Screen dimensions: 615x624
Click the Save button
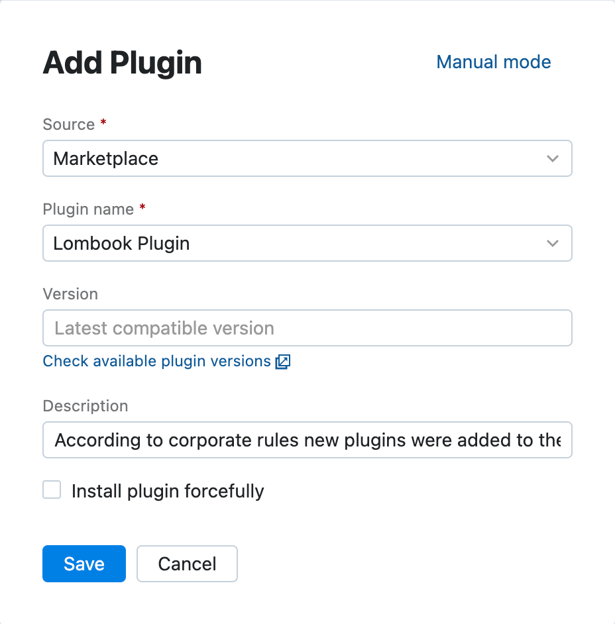tap(84, 564)
